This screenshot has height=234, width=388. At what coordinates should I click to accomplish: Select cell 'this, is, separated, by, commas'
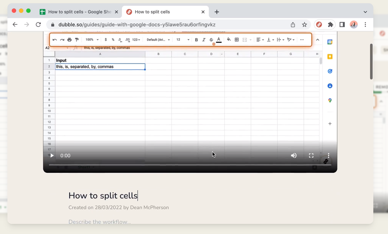pyautogui.click(x=100, y=67)
